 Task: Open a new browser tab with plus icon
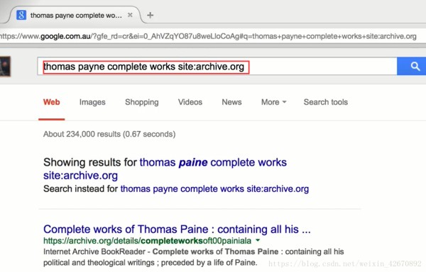pos(151,15)
